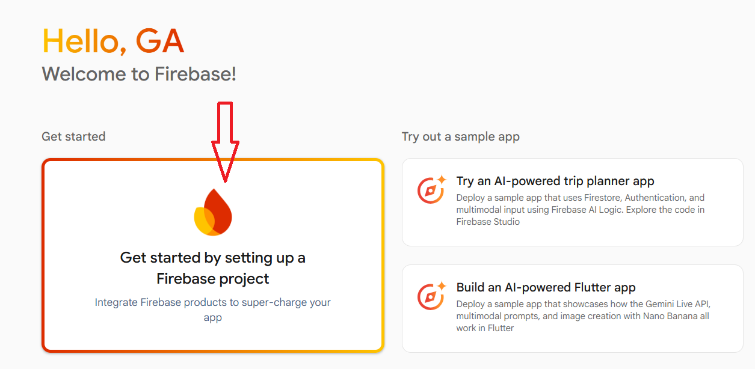Click the Flutter card description about Gemini Live API

584,304
